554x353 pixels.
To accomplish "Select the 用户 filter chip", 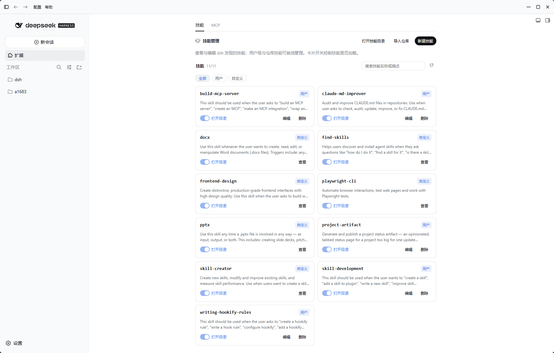I will [x=219, y=78].
